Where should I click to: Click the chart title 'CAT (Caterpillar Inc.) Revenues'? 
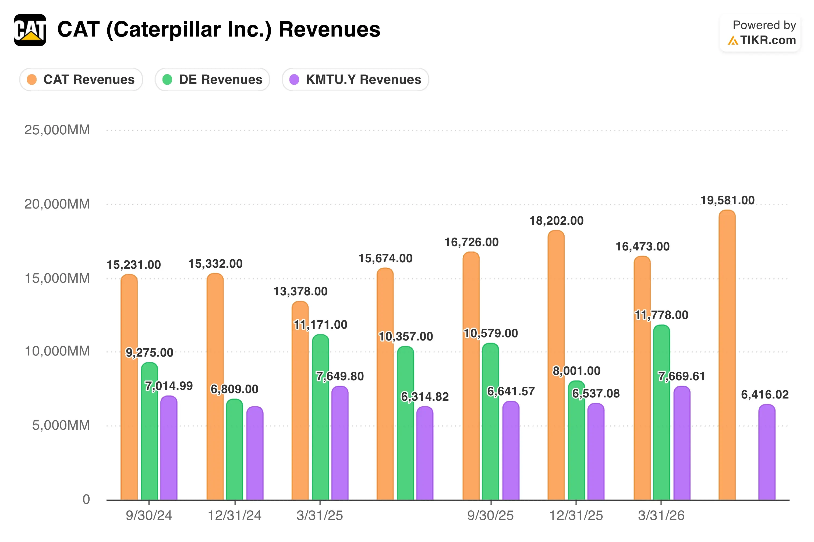tap(219, 29)
